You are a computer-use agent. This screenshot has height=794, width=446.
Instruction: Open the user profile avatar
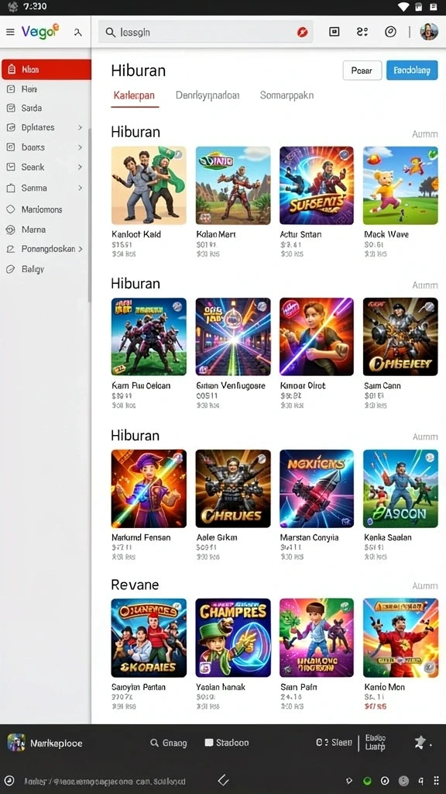pos(429,32)
